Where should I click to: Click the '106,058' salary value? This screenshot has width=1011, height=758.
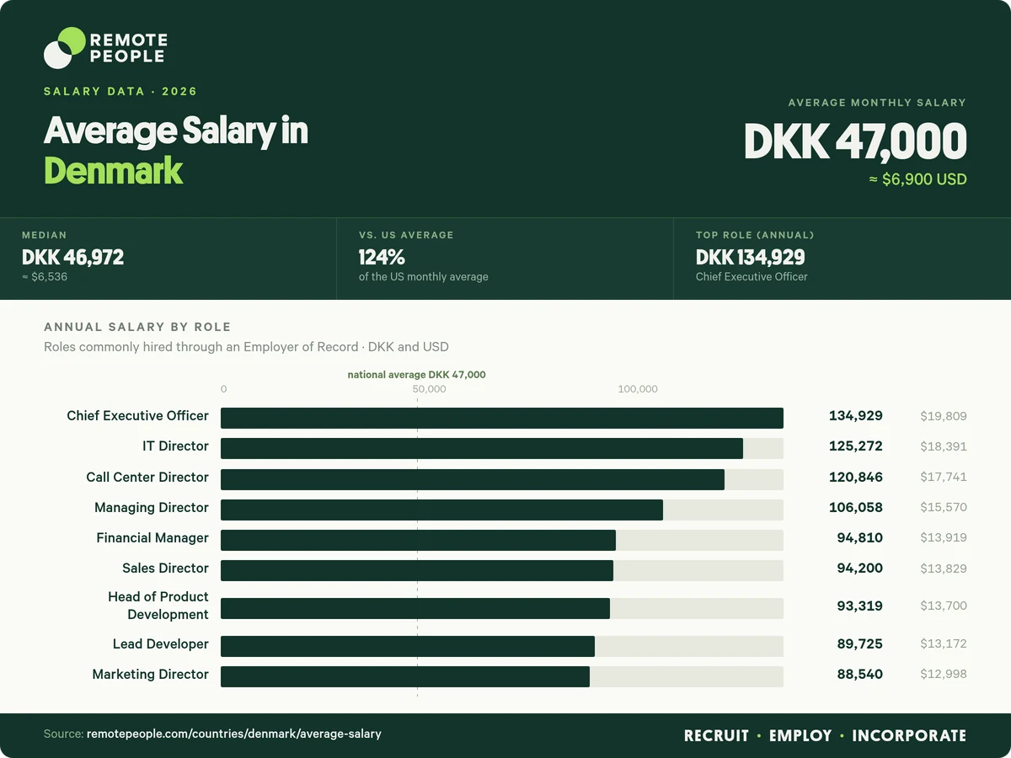(x=856, y=507)
